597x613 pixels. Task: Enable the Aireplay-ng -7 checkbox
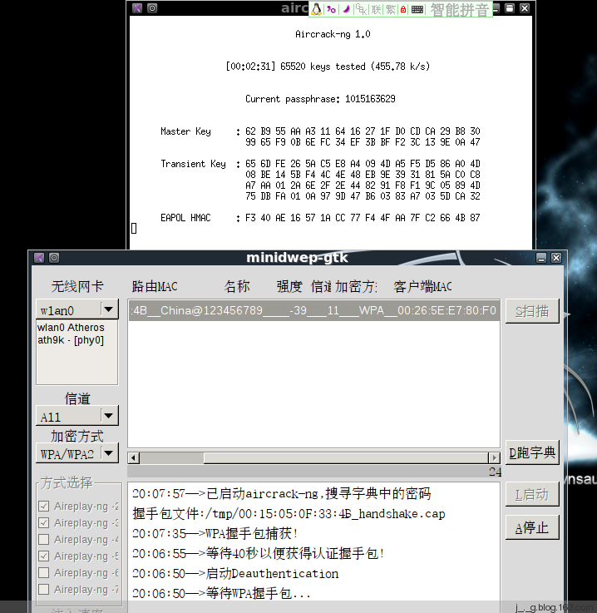(x=44, y=589)
